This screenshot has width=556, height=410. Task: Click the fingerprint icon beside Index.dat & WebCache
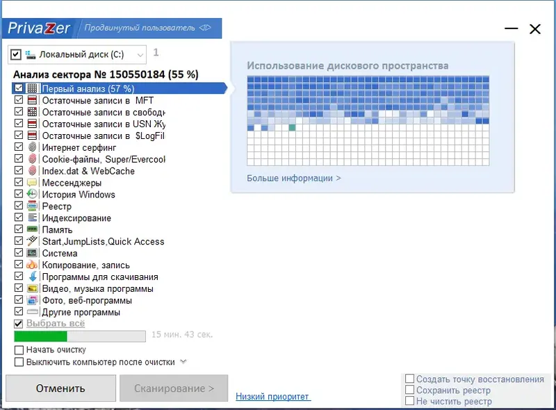[32, 170]
